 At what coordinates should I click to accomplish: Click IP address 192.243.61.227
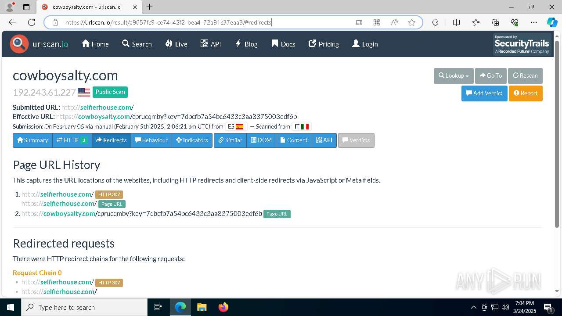(44, 92)
